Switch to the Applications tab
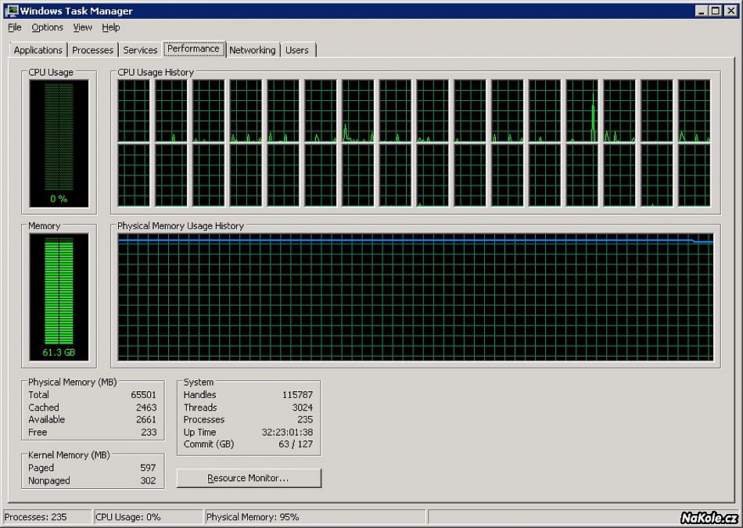This screenshot has height=528, width=743. coord(38,50)
